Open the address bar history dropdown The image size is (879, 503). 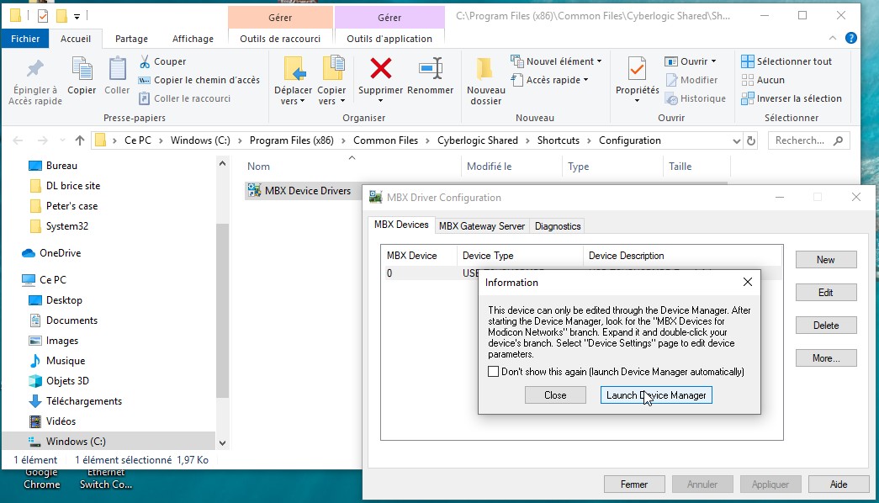[737, 140]
